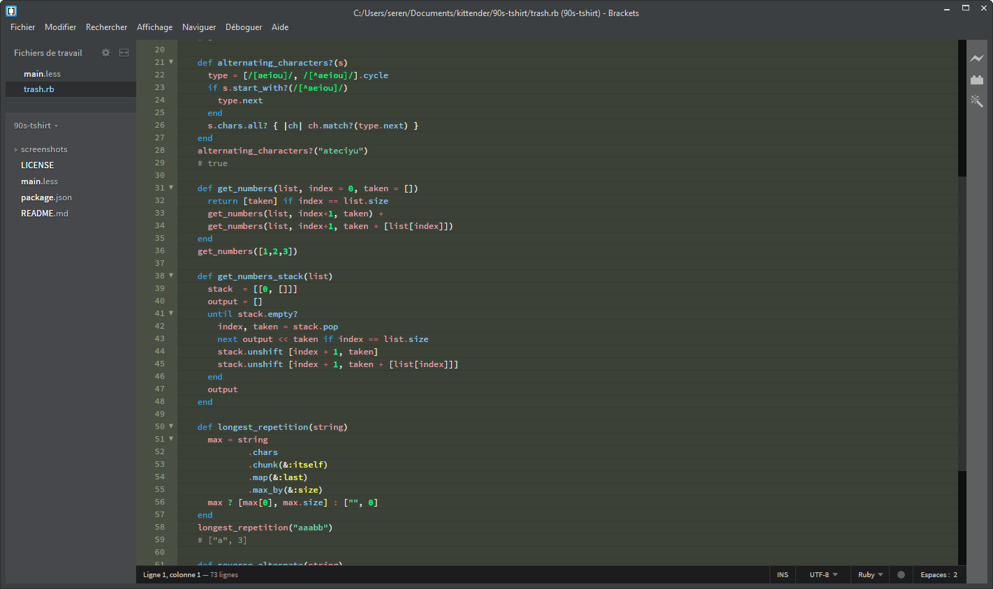This screenshot has height=589, width=993.
Task: Open Live Preview with the lightning icon
Action: click(x=976, y=59)
